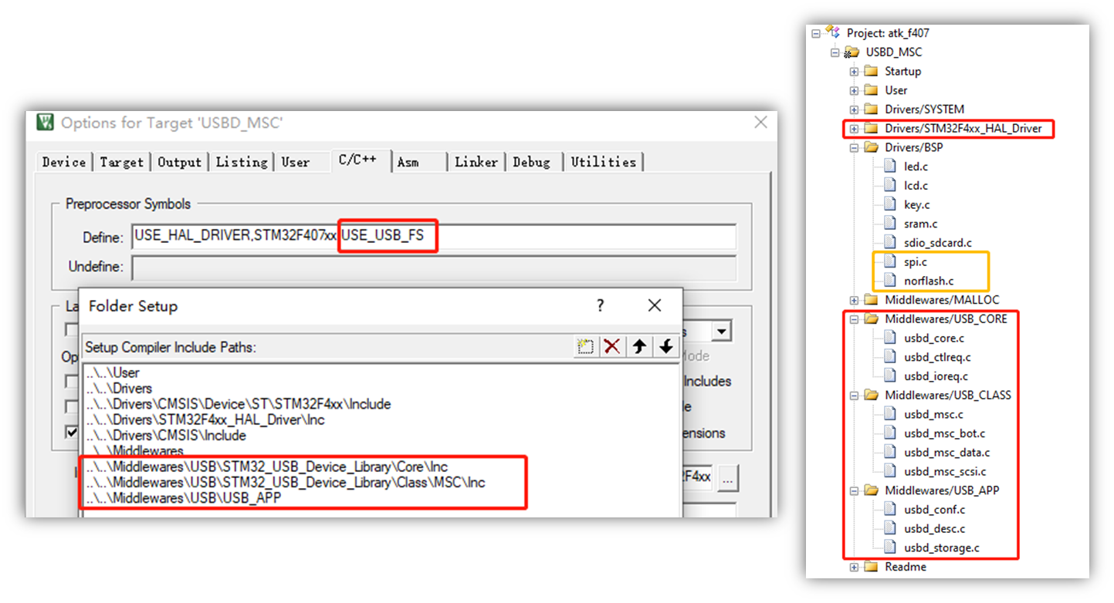The height and width of the screenshot is (603, 1114).
Task: Click the usbd_msc_data.c file icon
Action: coord(890,453)
